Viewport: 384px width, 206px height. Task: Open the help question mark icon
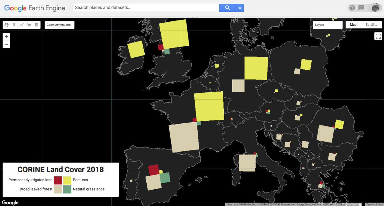click(x=352, y=8)
